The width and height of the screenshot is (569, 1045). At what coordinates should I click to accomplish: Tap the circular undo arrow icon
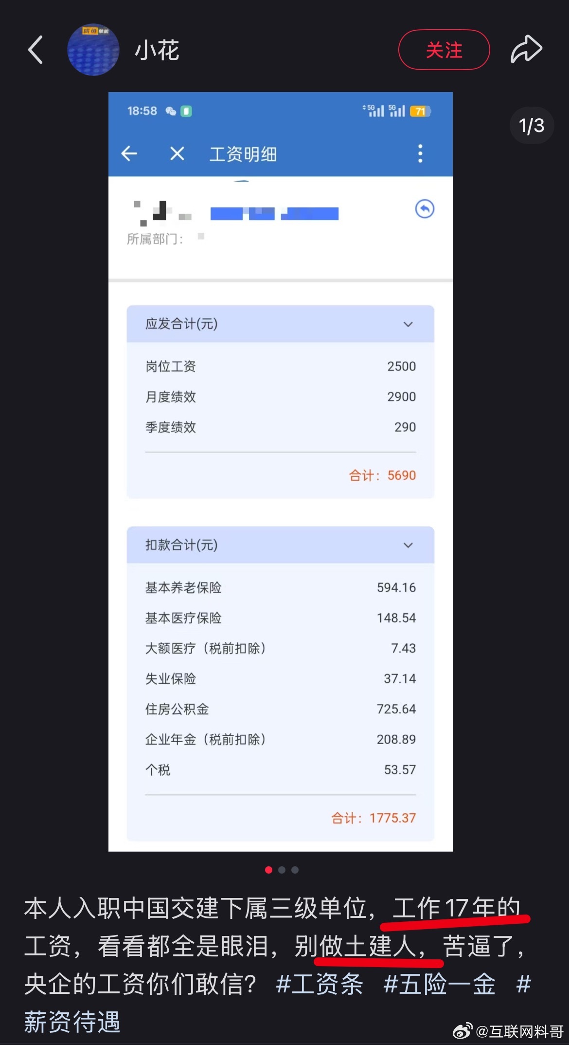425,209
